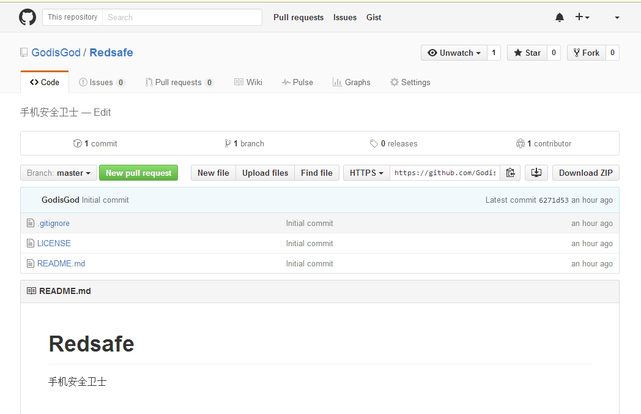View the stargazers count next to Star

click(x=554, y=53)
